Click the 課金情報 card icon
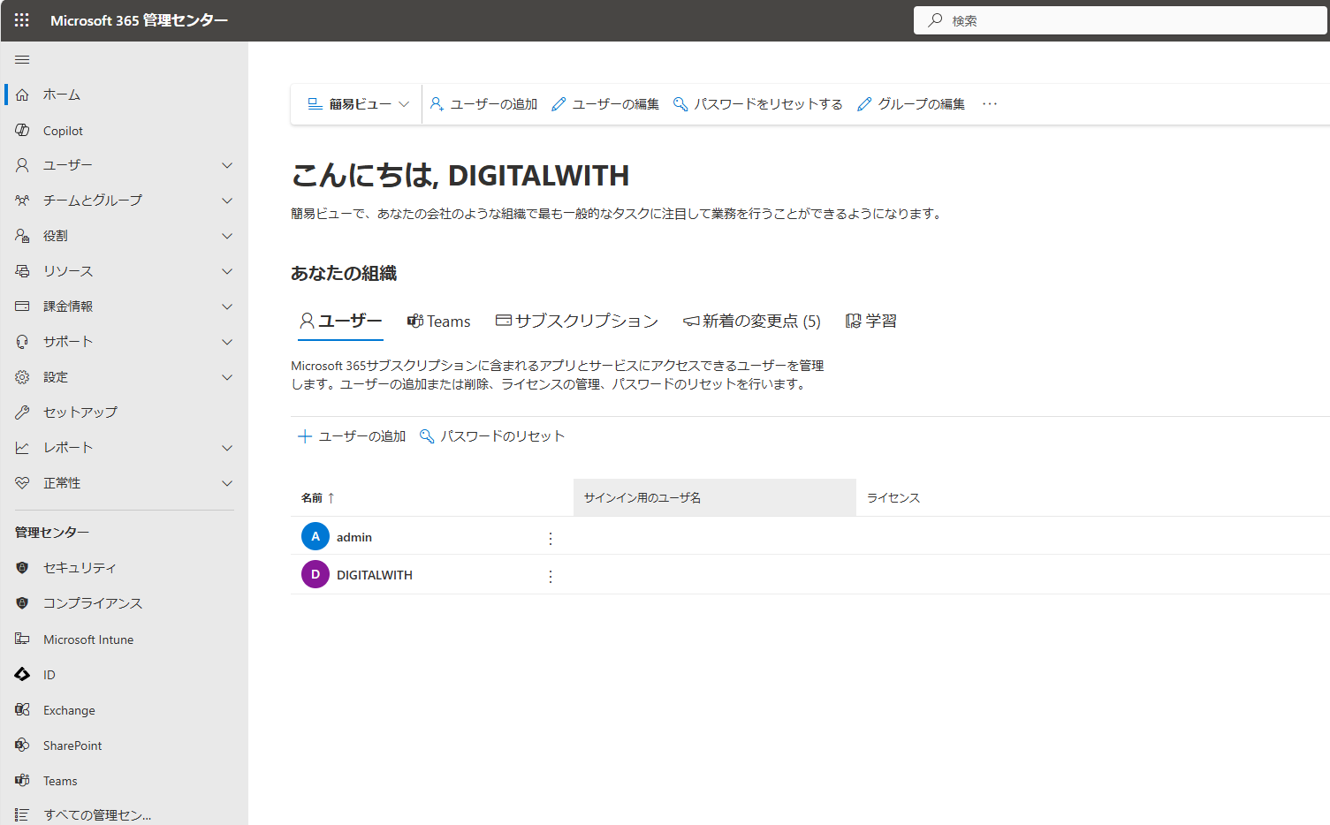 point(22,307)
